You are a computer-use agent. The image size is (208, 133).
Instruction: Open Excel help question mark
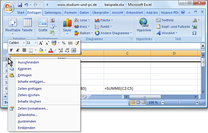click(x=183, y=12)
